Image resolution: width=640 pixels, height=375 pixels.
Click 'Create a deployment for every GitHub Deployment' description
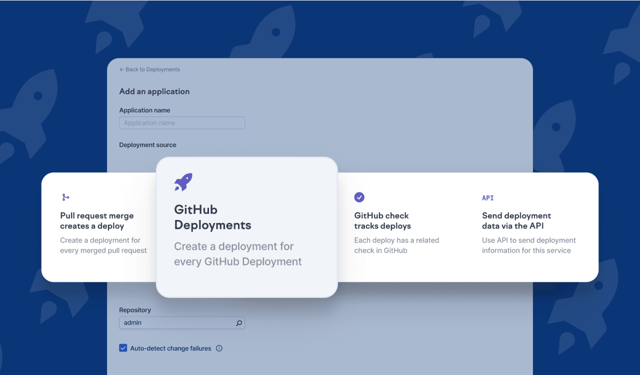237,254
